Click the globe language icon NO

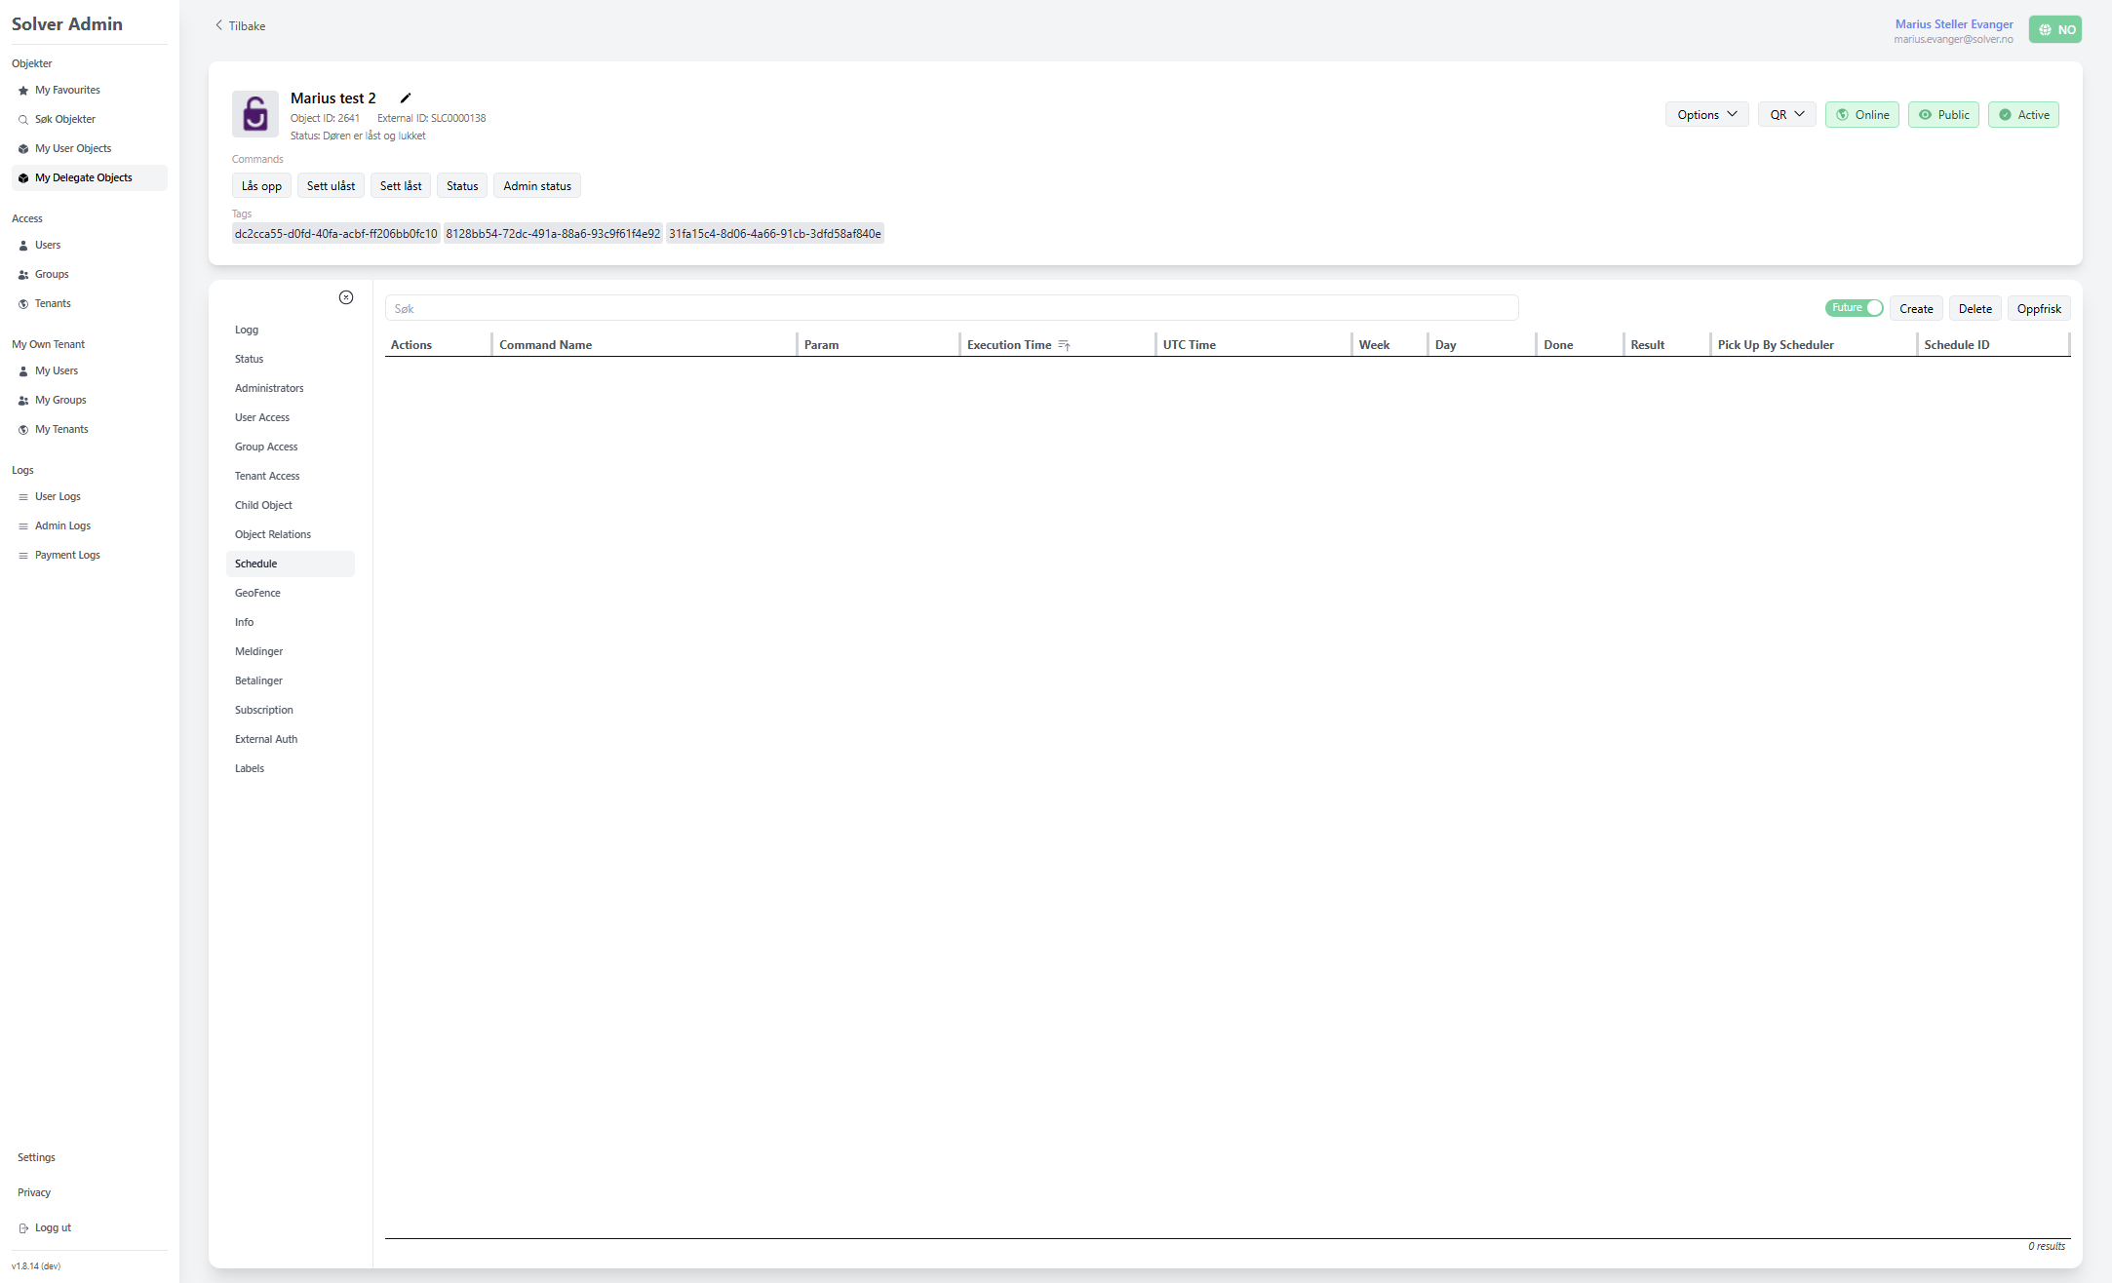click(2055, 29)
